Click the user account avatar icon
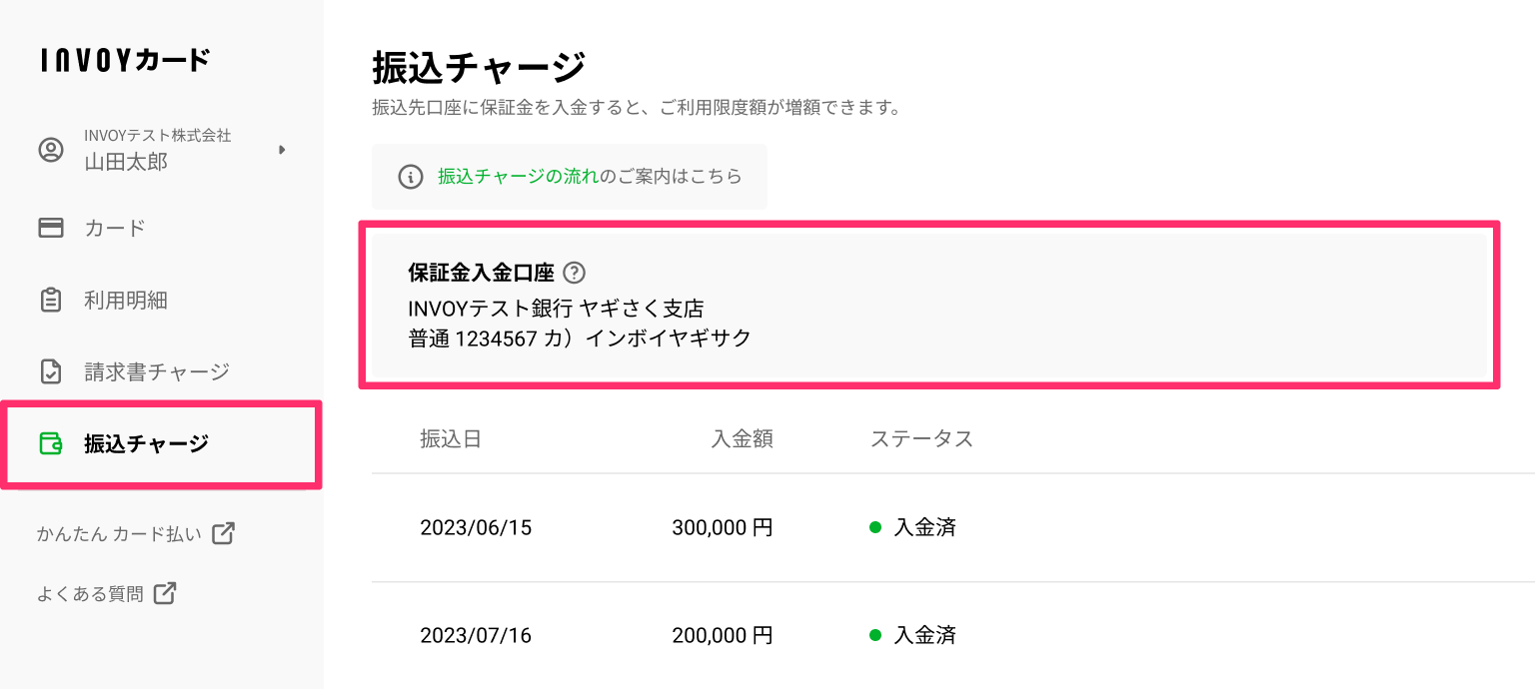The image size is (1535, 689). coord(50,150)
